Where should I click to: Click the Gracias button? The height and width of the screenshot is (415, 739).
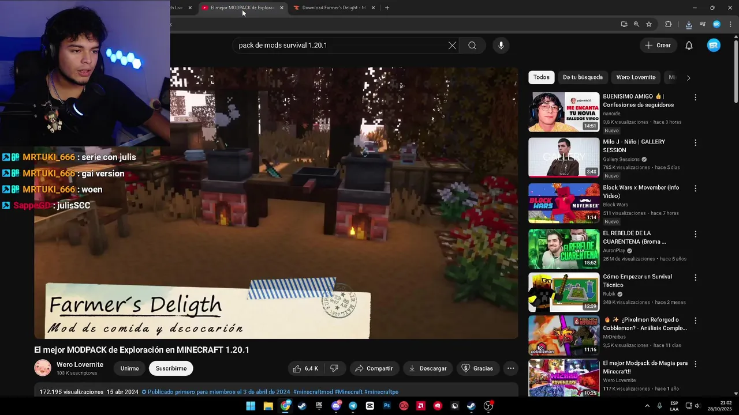[x=477, y=368]
